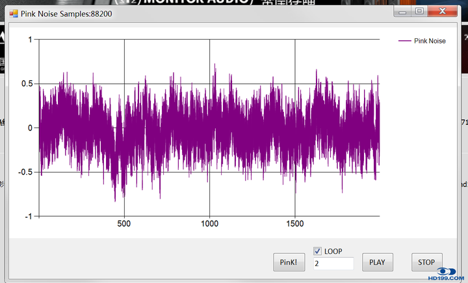
Task: Click the 1 label at top of y-axis
Action: [x=30, y=40]
